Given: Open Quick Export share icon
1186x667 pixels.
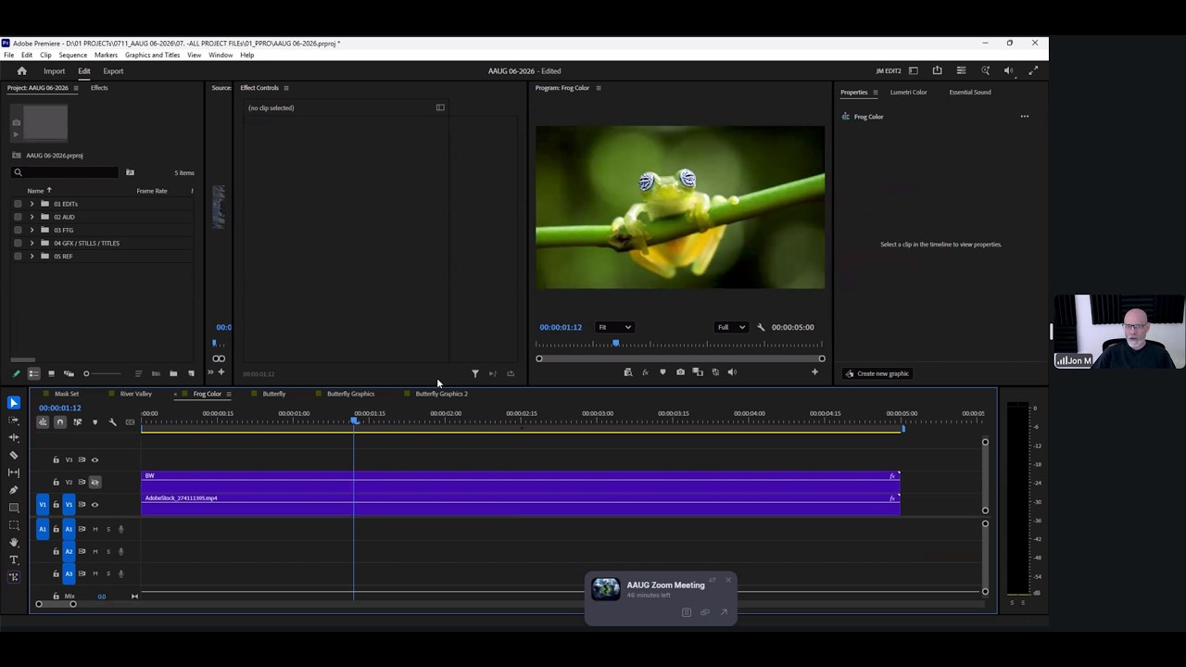Looking at the screenshot, I should tap(937, 71).
